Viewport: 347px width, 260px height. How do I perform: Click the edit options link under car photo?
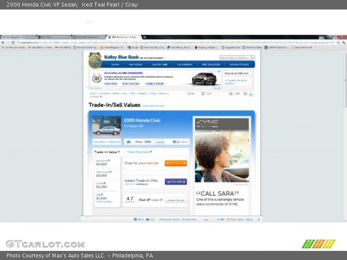(x=99, y=142)
